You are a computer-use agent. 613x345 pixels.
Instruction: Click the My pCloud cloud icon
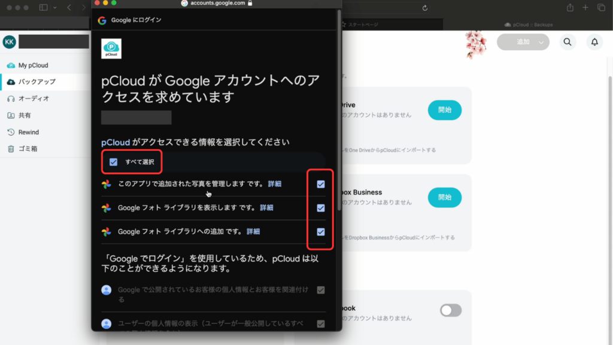click(11, 65)
